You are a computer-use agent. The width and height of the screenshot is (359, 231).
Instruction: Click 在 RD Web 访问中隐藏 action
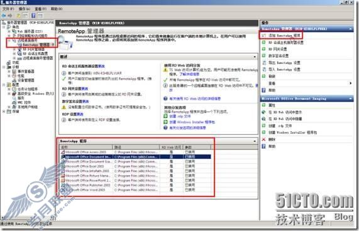click(285, 119)
